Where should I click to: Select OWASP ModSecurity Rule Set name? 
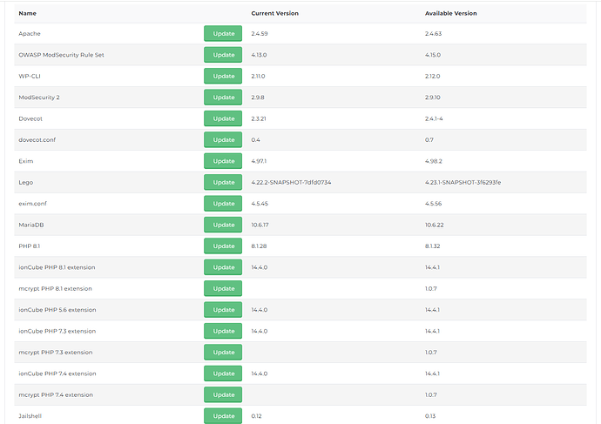click(x=61, y=55)
